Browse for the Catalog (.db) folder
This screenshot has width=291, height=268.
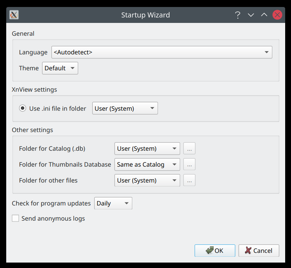(x=189, y=148)
